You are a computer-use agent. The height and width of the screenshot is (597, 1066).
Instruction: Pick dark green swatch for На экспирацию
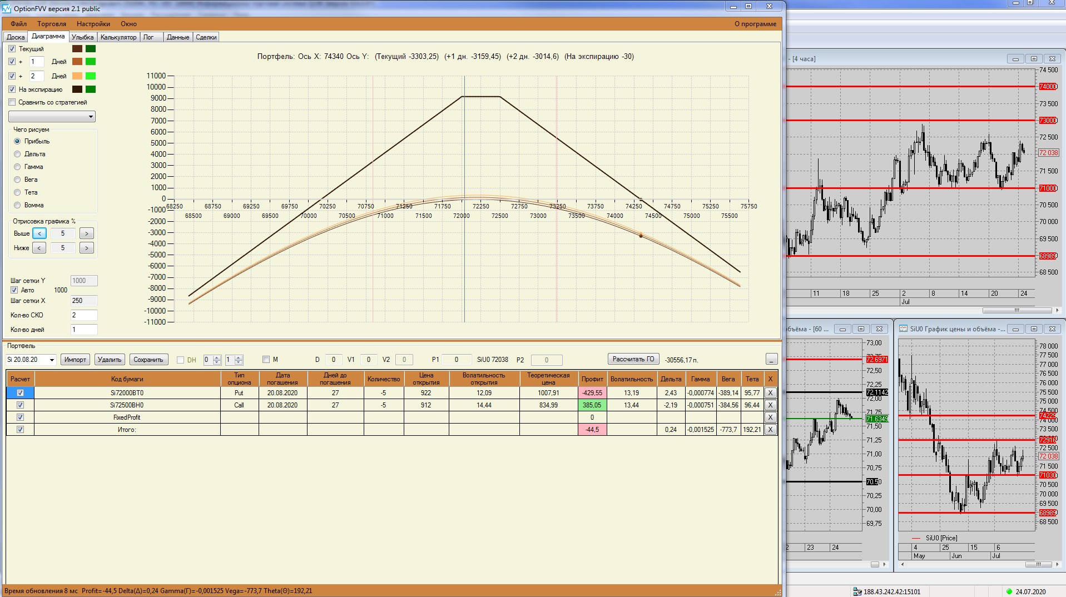91,89
